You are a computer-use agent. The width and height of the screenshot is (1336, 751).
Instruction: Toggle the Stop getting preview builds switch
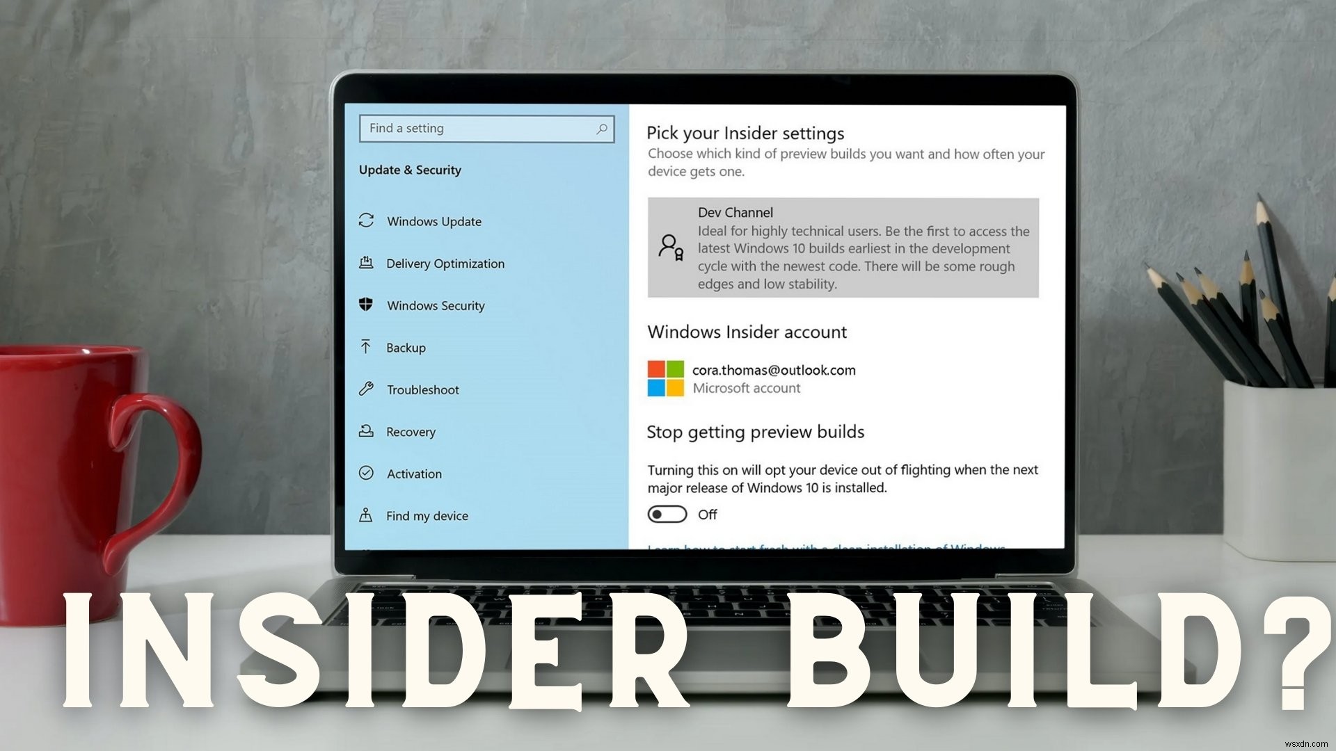coord(666,515)
